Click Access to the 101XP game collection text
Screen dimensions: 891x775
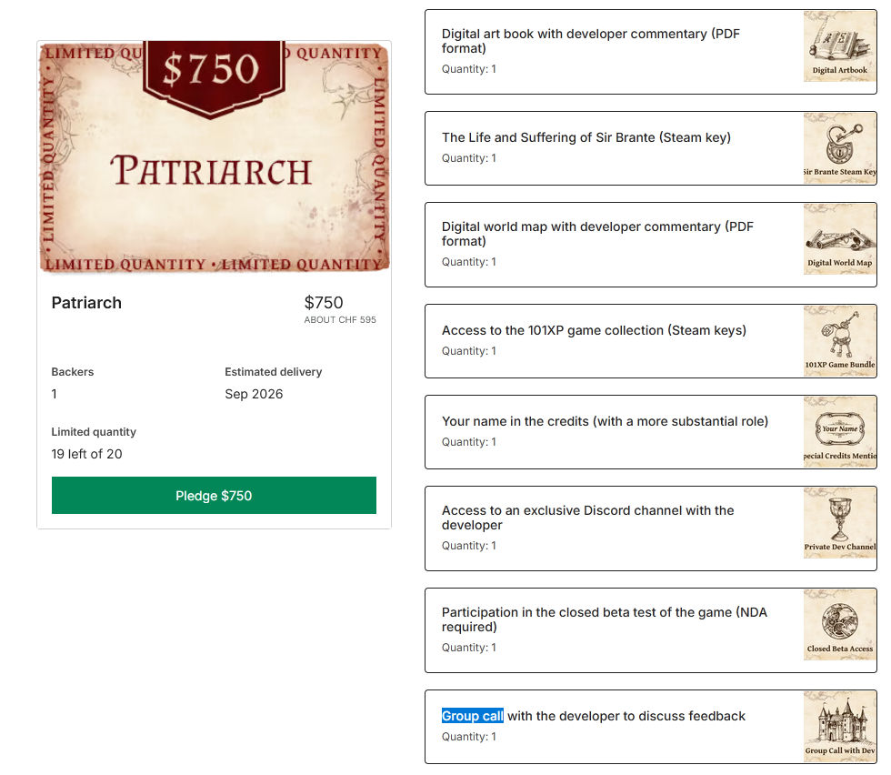pyautogui.click(x=594, y=330)
